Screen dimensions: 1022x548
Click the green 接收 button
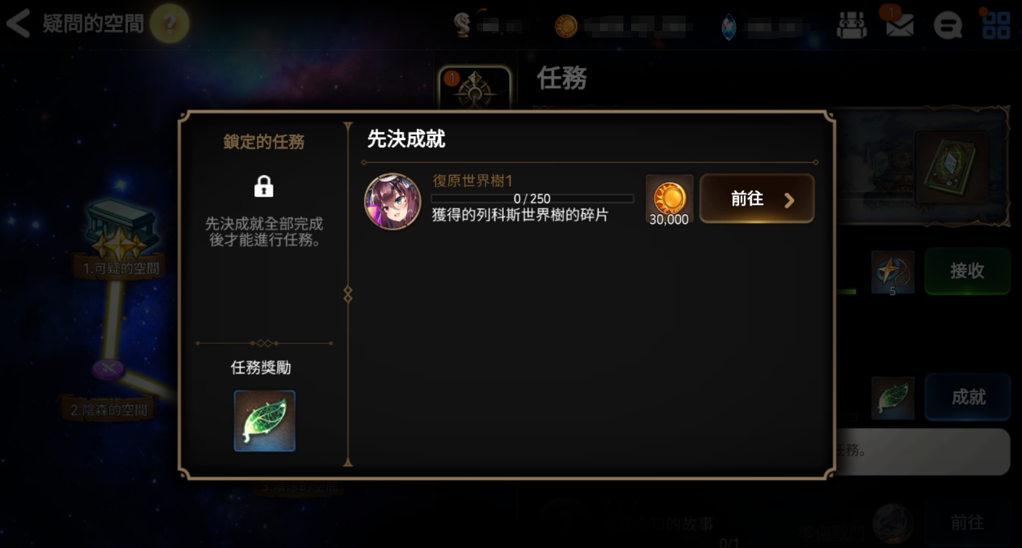click(967, 271)
